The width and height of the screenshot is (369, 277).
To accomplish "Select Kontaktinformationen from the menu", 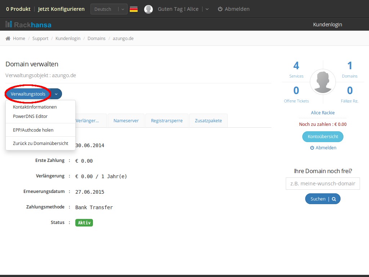I will pos(35,107).
